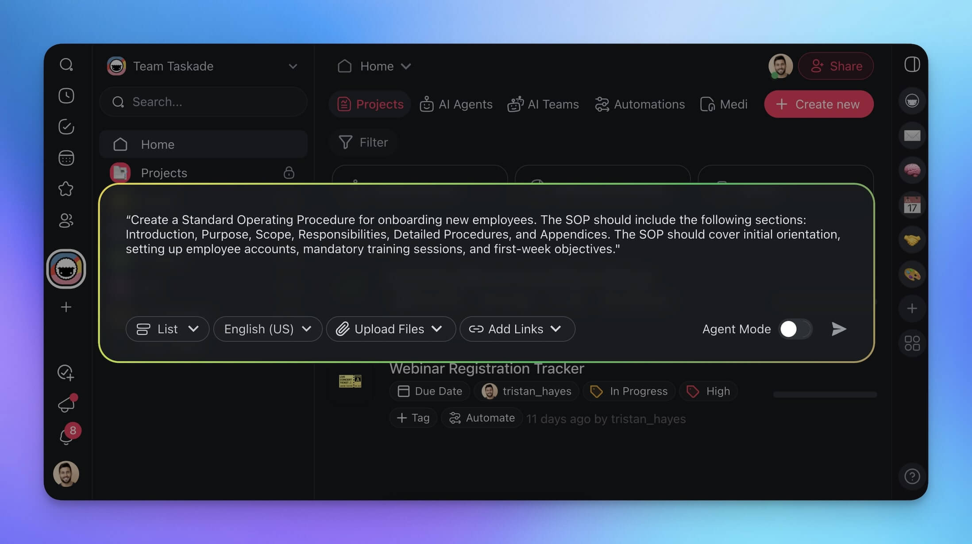Click the send arrow to submit prompt
This screenshot has width=972, height=544.
tap(838, 329)
